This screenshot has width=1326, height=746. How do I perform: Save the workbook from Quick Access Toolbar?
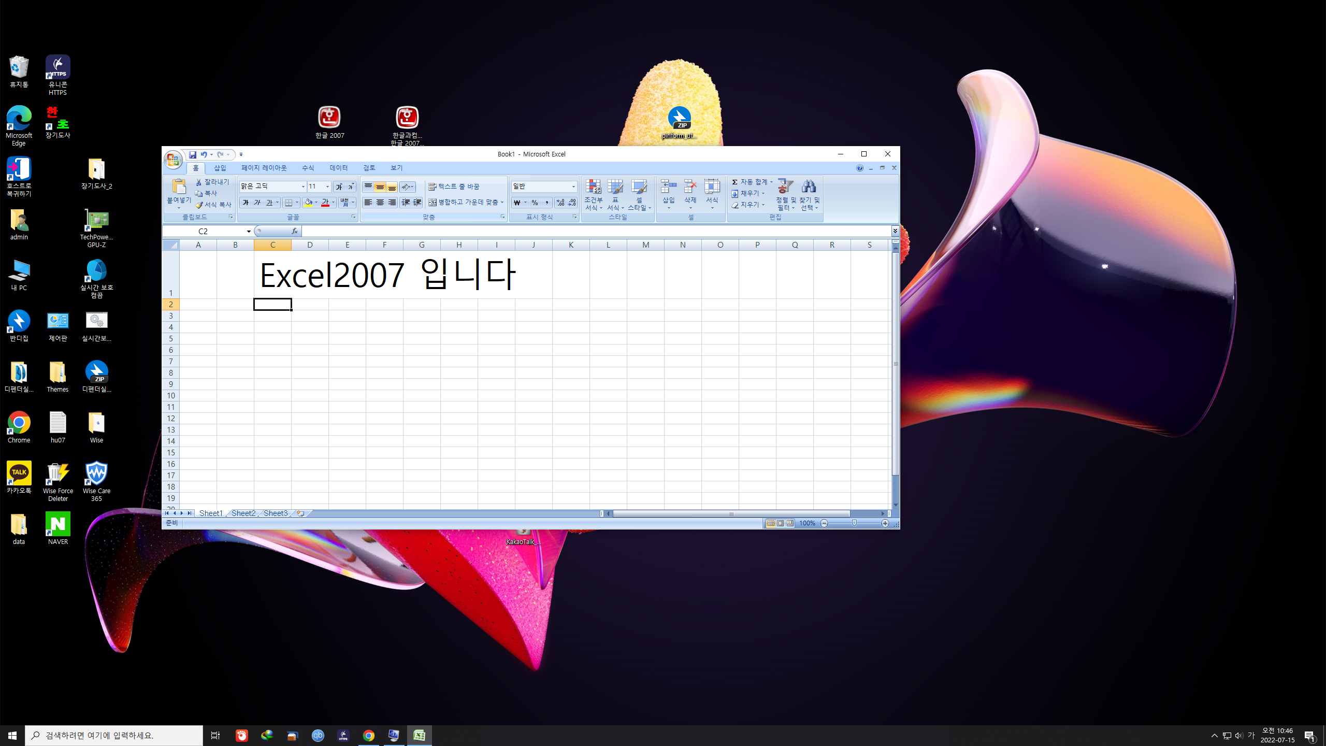pyautogui.click(x=193, y=154)
